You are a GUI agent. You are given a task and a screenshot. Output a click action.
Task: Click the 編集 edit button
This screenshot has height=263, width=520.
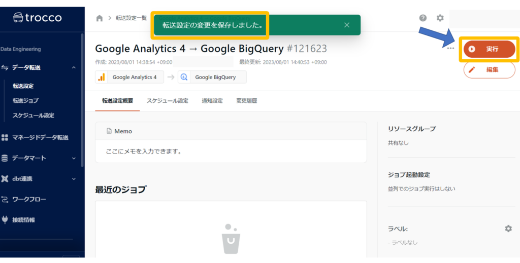click(x=489, y=69)
